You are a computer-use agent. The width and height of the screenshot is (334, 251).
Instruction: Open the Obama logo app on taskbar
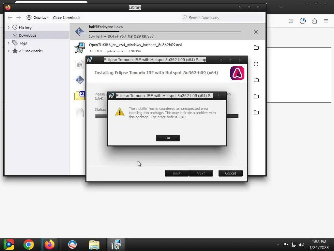pyautogui.click(x=72, y=244)
